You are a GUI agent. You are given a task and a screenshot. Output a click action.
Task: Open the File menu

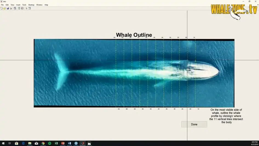[2, 5]
